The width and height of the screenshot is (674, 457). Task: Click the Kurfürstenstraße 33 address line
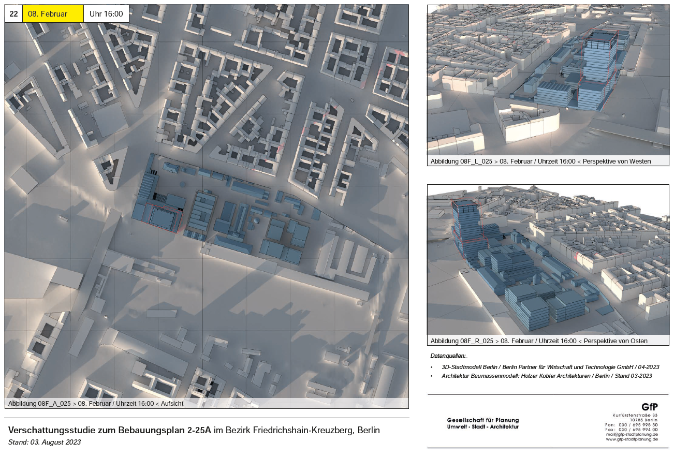tap(635, 415)
